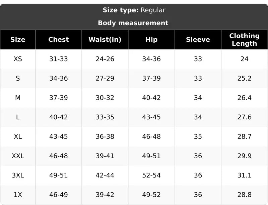Click clothing length value 25.2

245,78
